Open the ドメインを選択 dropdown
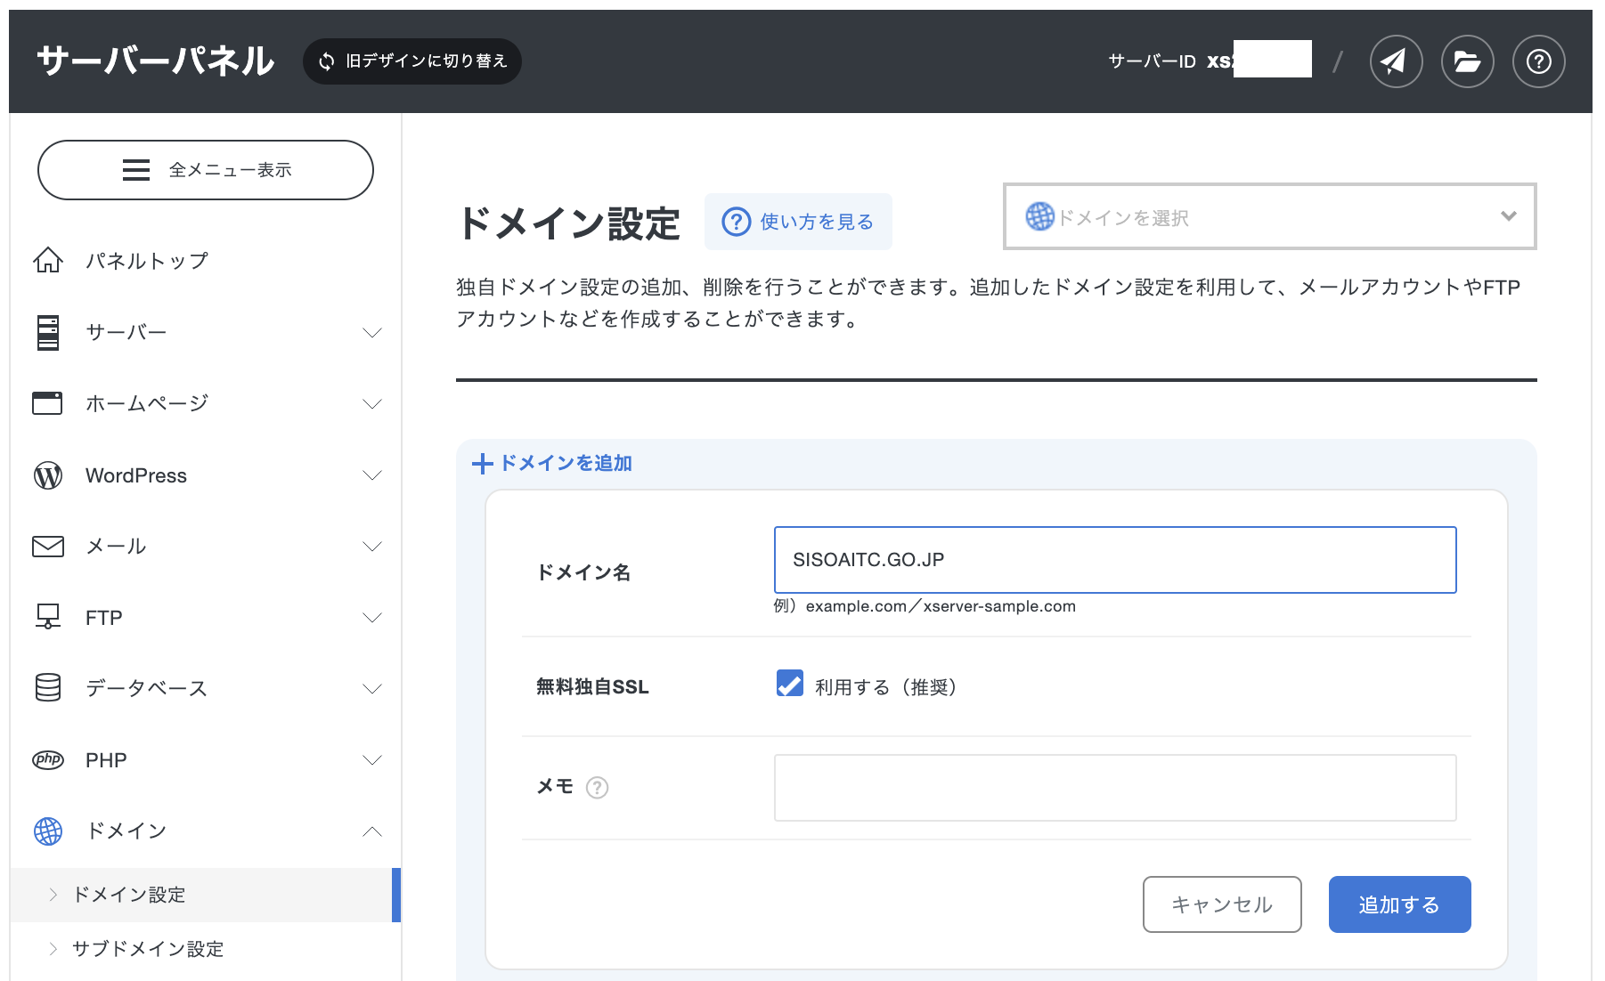The height and width of the screenshot is (981, 1605). (x=1269, y=216)
